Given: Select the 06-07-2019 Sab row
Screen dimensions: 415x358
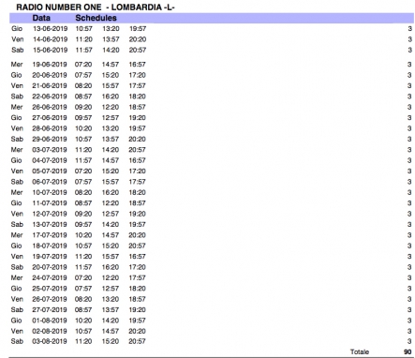Looking at the screenshot, I should click(212, 182).
